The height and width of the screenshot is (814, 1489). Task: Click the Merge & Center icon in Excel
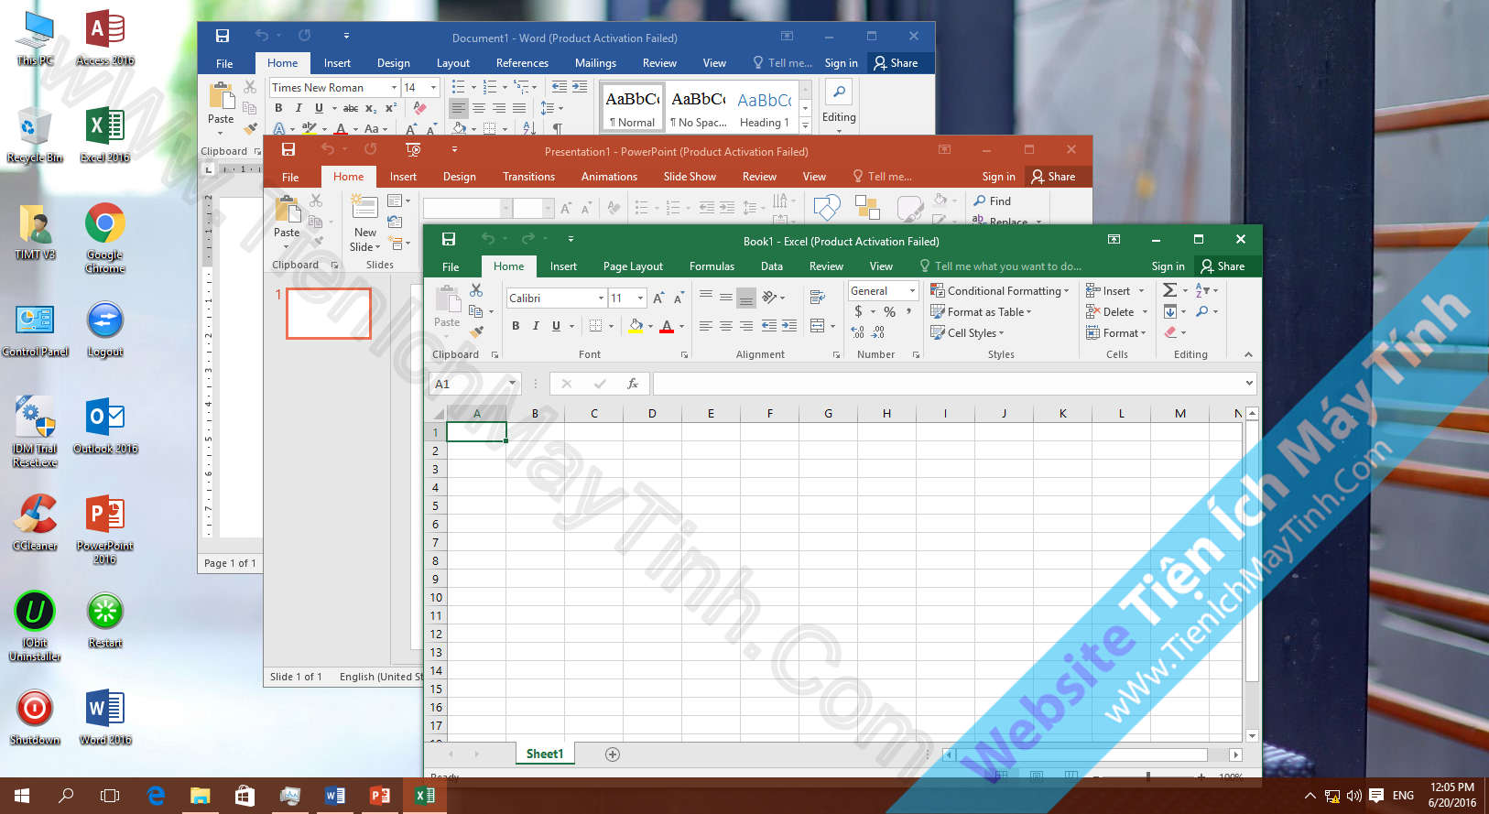click(818, 326)
